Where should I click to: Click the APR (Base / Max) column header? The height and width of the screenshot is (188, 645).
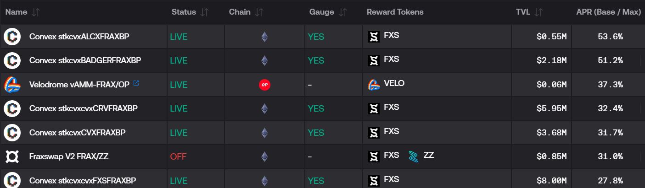point(608,12)
